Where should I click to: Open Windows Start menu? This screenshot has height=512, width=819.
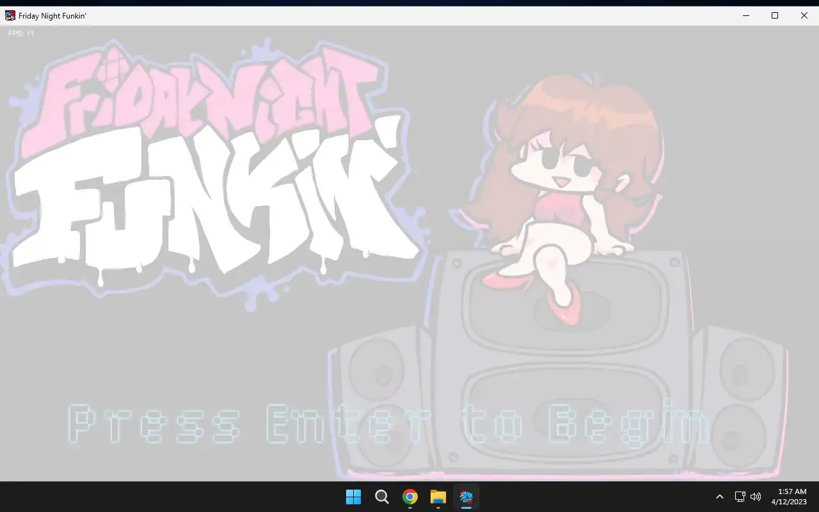(x=353, y=497)
